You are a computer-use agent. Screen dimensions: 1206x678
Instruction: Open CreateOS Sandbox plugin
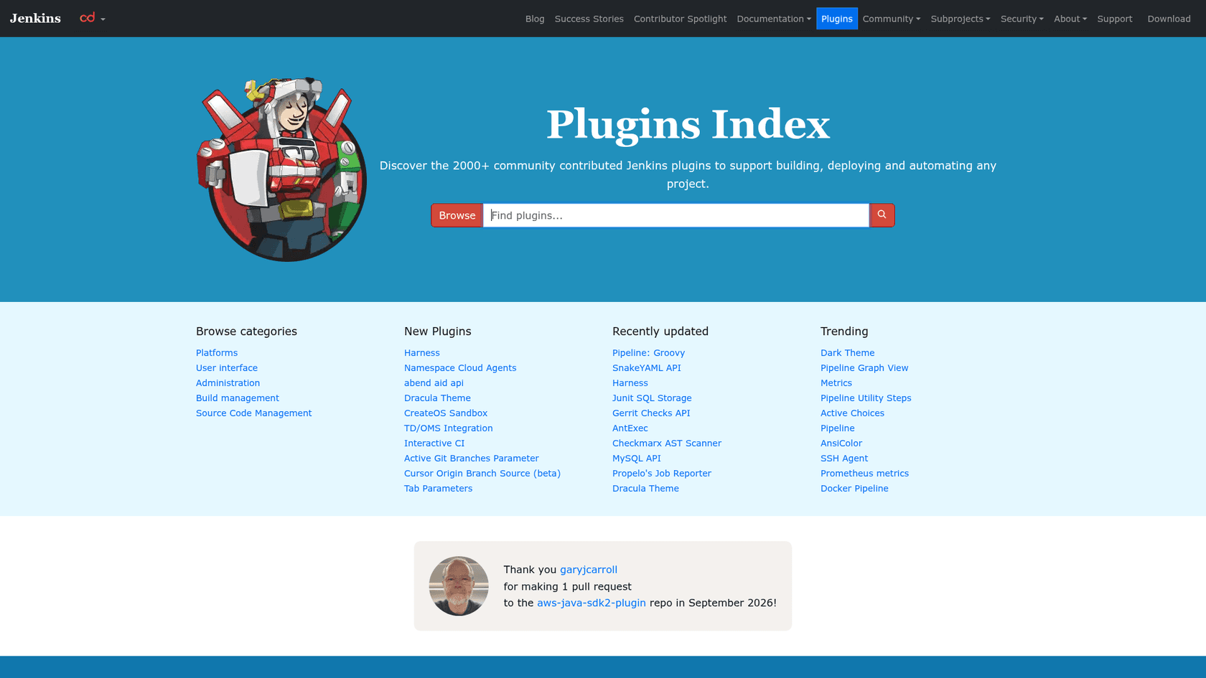[x=446, y=413]
